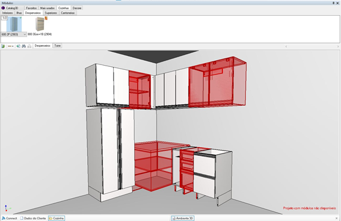Image resolution: width=341 pixels, height=221 pixels.
Task: Open the orange line style dropdown
Action: pyautogui.click(x=10, y=46)
